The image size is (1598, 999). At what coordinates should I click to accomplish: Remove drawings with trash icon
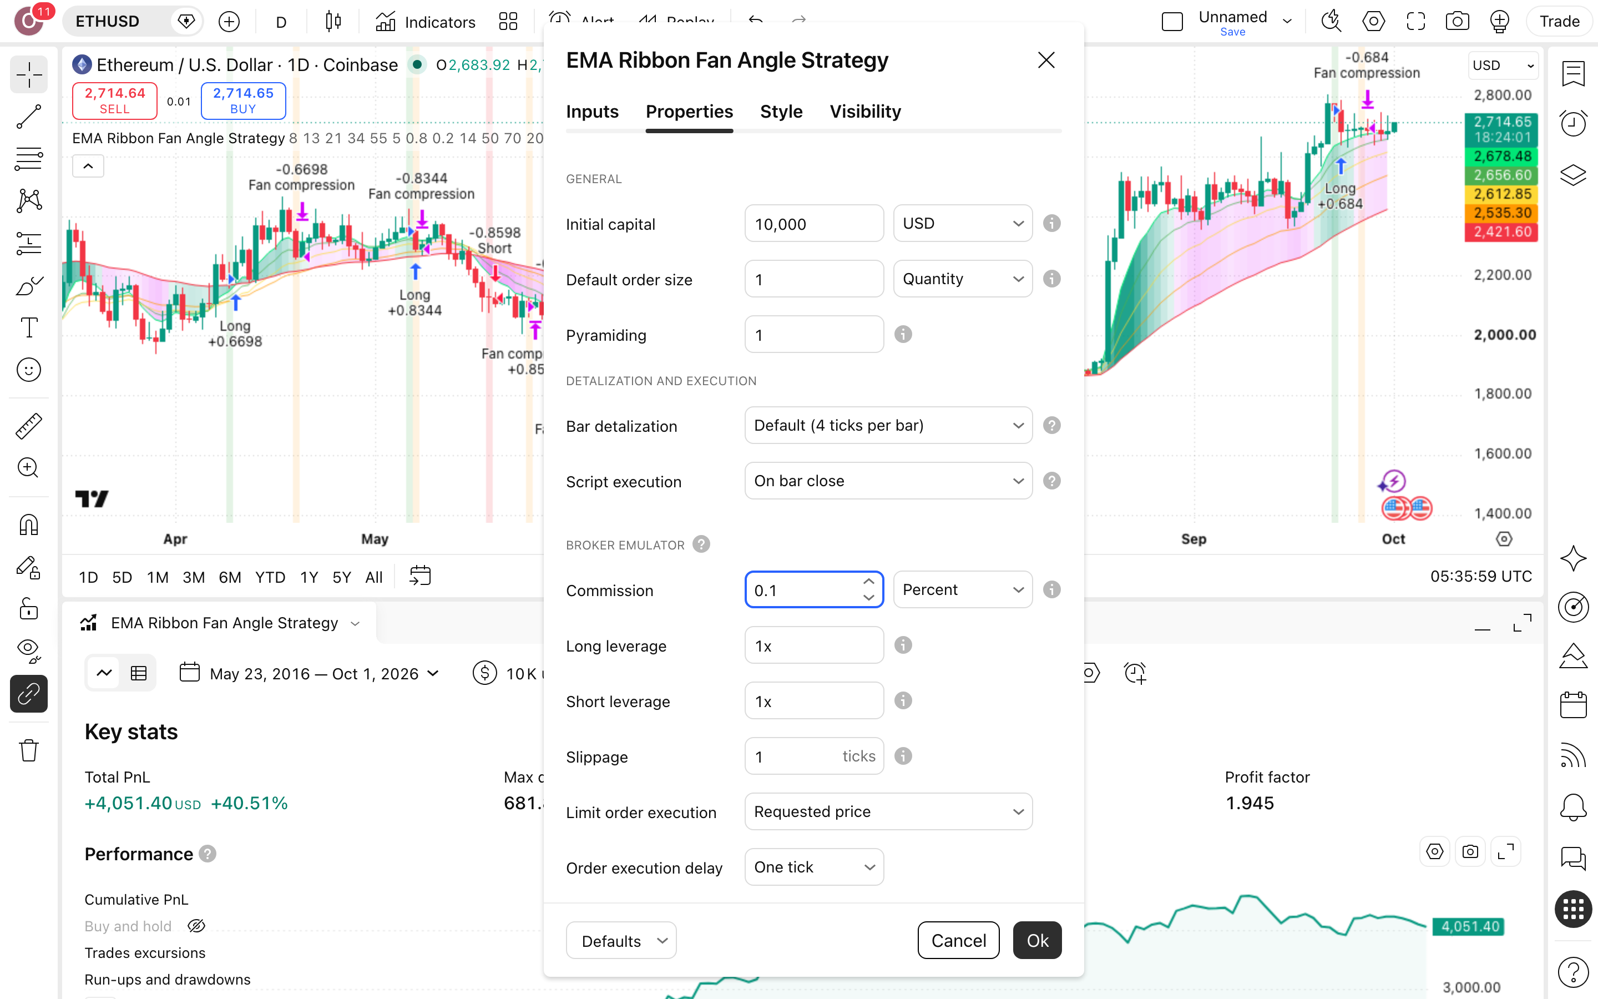coord(28,750)
